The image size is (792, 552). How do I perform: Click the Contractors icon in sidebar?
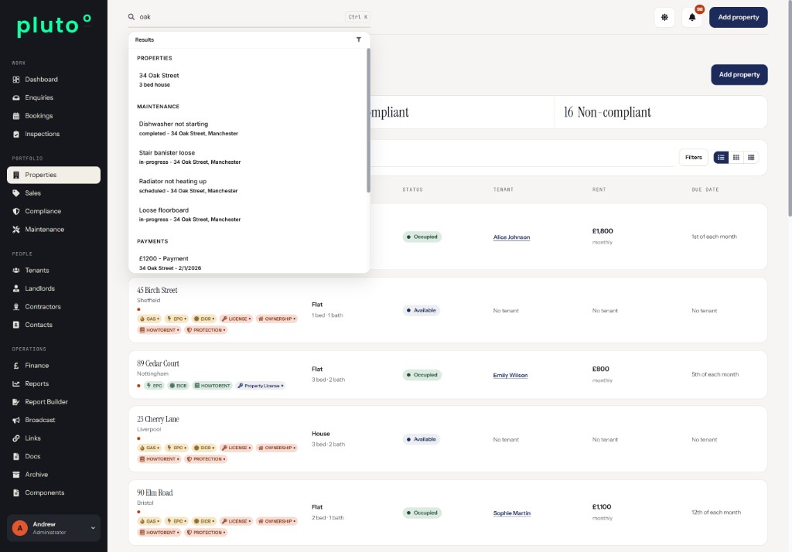16,307
